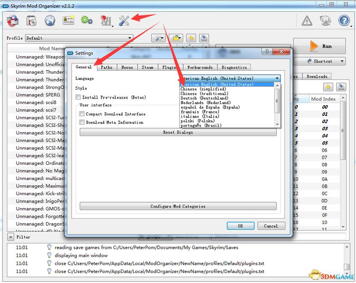Open the warning triangle problems icon
Screen dimensions: 356x283
point(307,21)
